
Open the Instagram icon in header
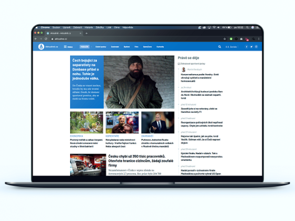pos(256,47)
